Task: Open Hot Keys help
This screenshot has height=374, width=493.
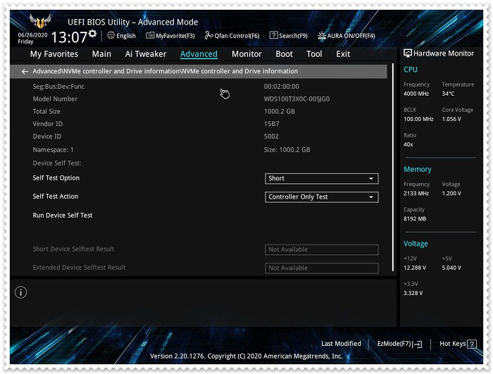Action: pyautogui.click(x=453, y=344)
